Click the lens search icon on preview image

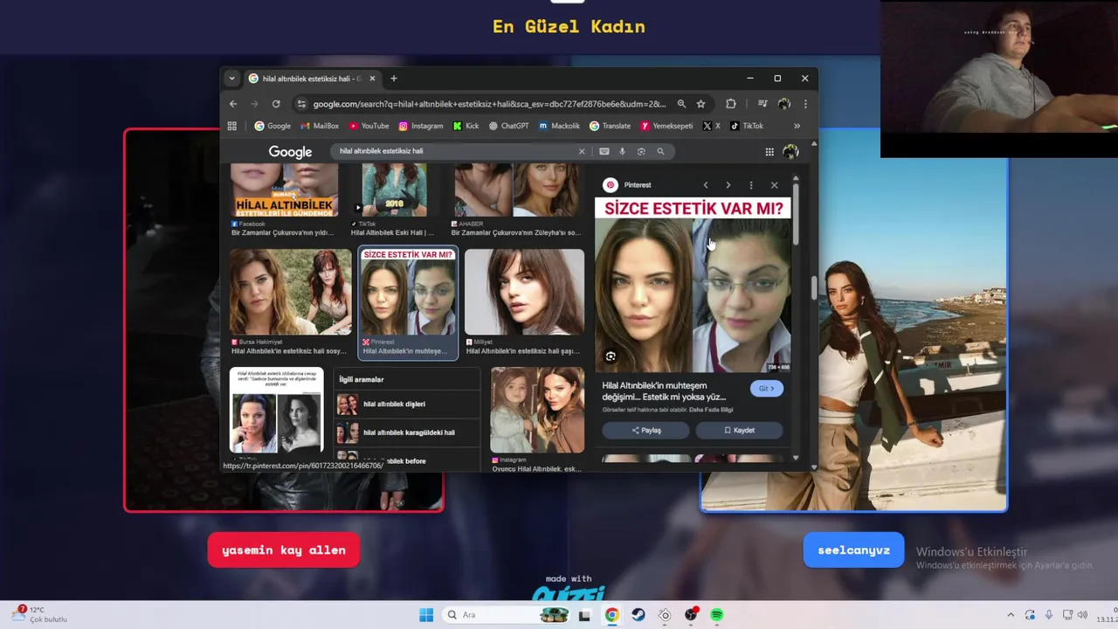[611, 356]
